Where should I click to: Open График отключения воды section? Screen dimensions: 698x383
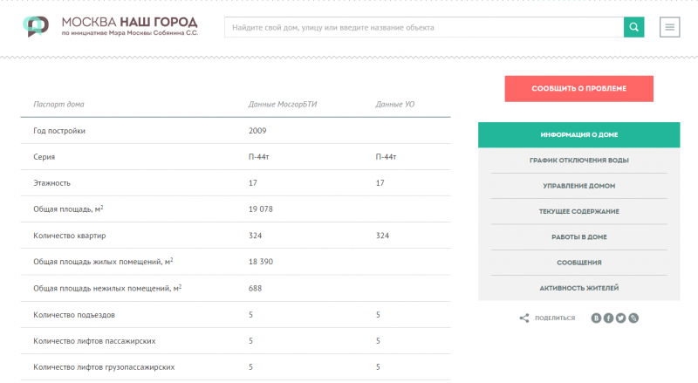pos(579,161)
